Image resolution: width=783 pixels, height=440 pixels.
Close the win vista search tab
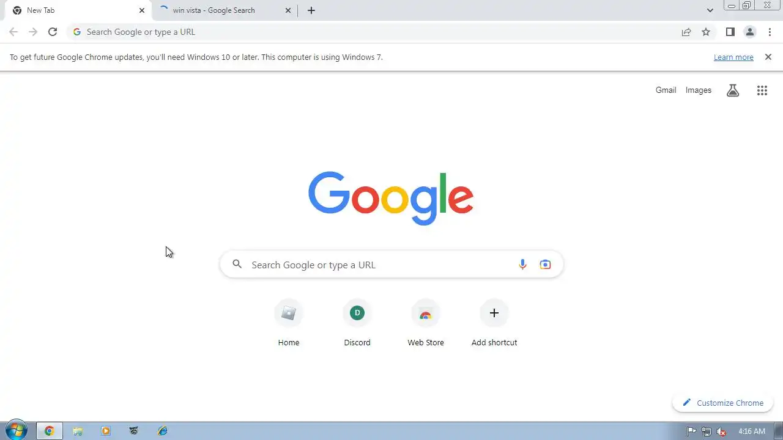coord(288,10)
